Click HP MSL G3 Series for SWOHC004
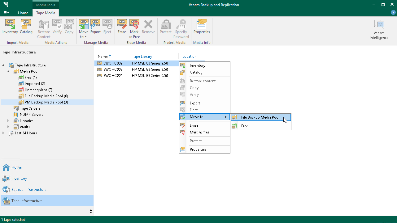397x223 pixels. 150,76
